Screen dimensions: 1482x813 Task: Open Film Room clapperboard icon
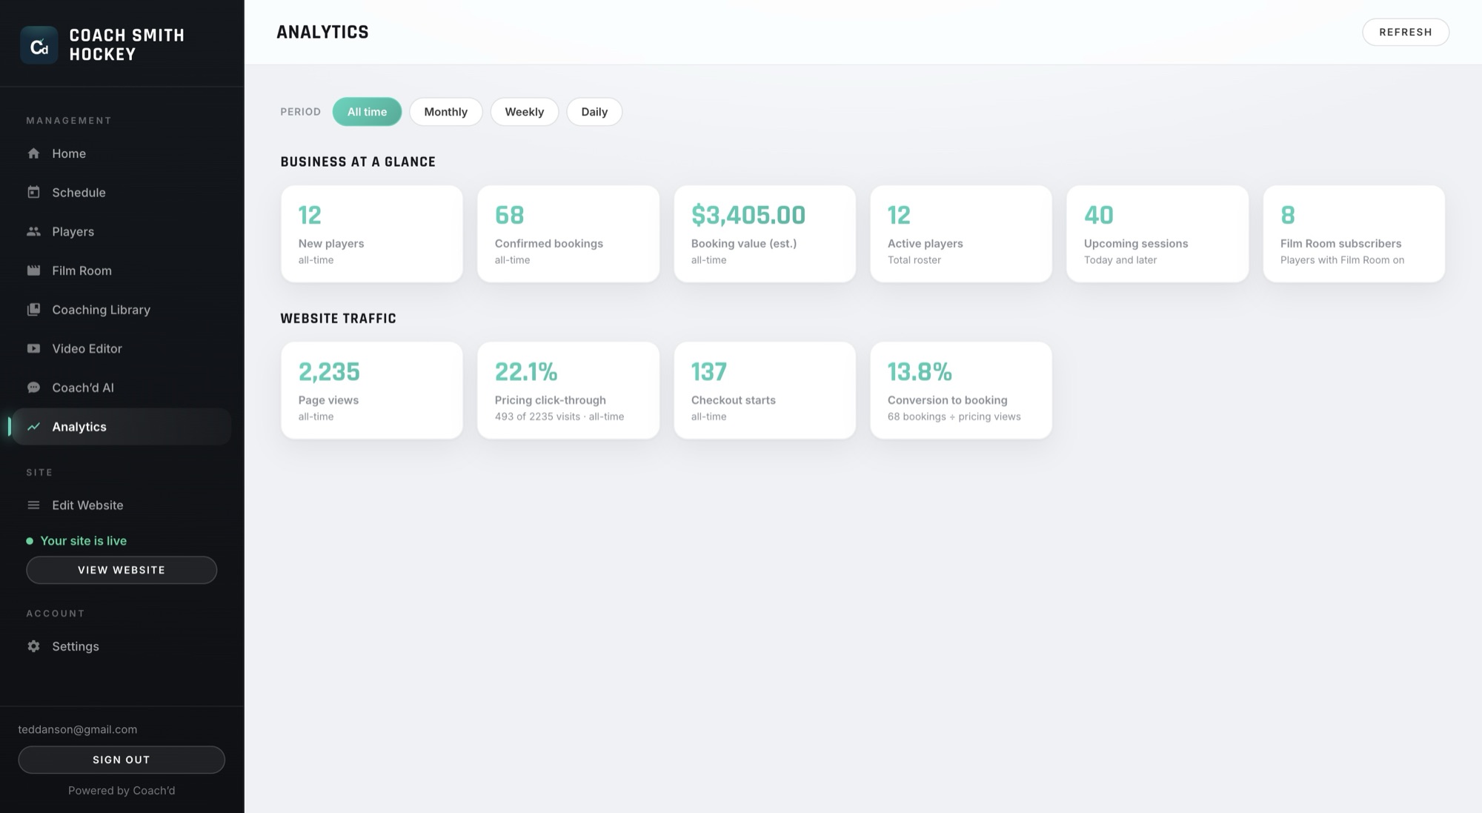click(33, 271)
